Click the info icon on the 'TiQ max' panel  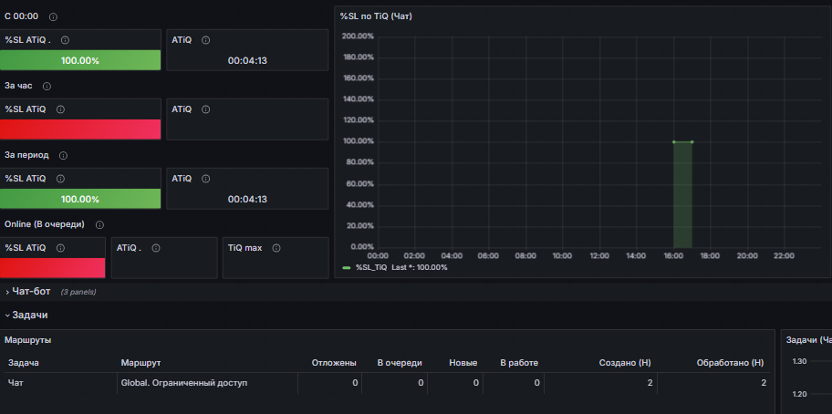pos(276,248)
